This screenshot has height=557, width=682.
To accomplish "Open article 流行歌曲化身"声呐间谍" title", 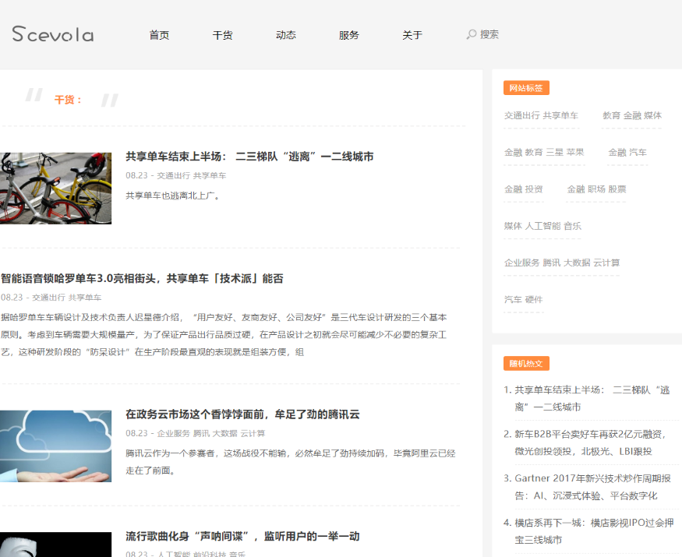I will point(242,536).
